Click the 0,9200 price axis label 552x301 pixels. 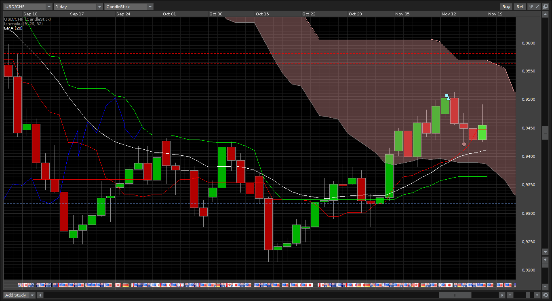[528, 270]
